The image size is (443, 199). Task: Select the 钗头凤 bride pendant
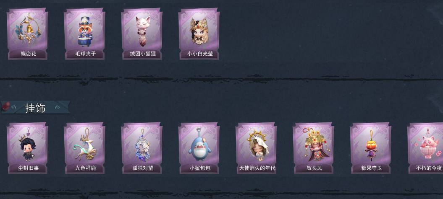pyautogui.click(x=314, y=148)
